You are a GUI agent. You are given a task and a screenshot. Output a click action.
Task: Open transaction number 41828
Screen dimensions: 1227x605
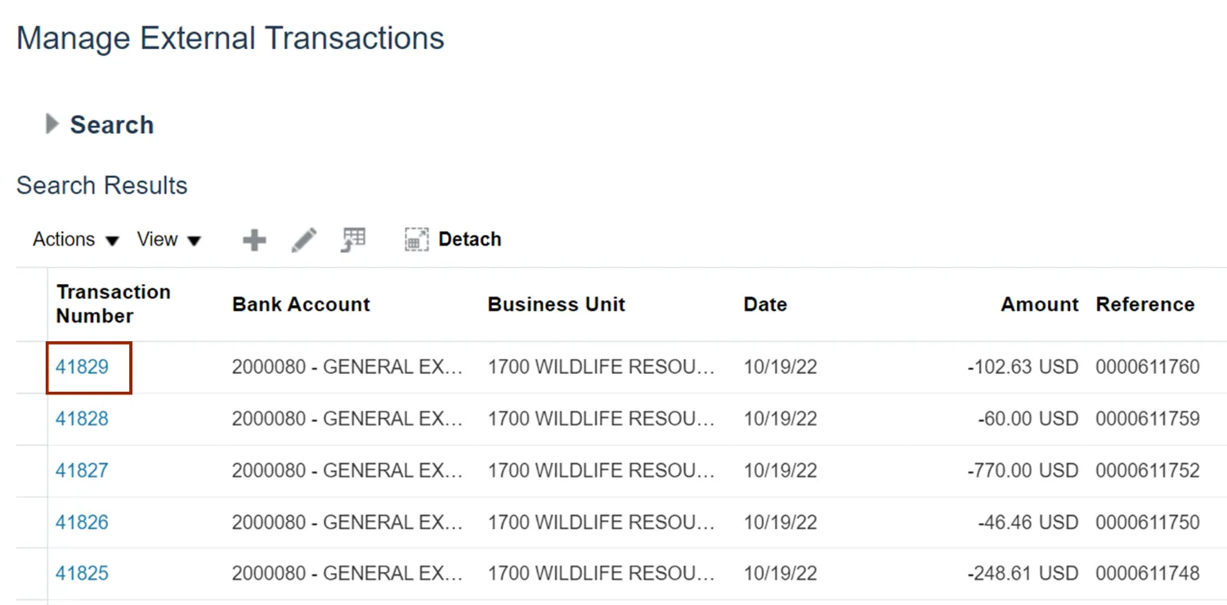82,419
